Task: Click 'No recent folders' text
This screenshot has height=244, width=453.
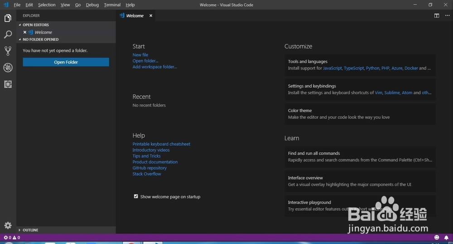Action: tap(149, 105)
